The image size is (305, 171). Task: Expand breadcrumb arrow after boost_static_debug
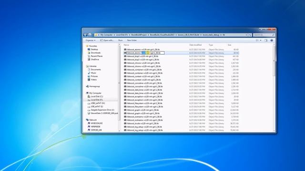pos(221,35)
